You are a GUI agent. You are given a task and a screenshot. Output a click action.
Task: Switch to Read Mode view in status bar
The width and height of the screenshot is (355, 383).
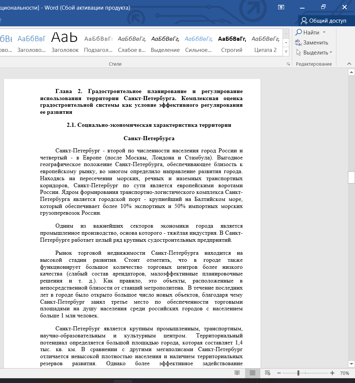[x=237, y=373]
